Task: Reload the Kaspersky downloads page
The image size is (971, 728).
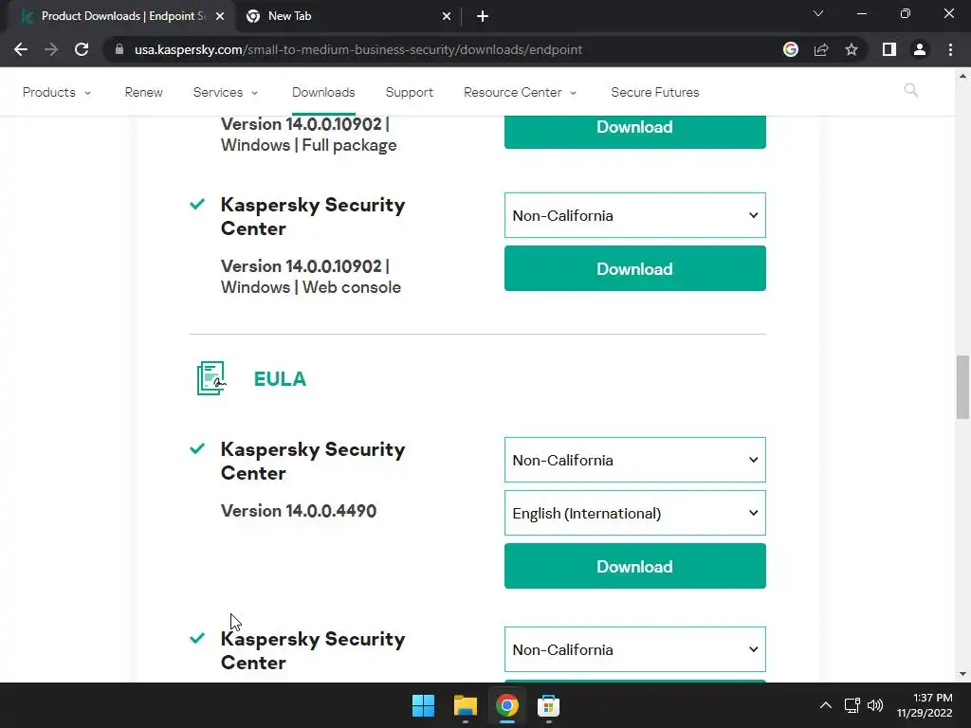Action: [82, 49]
